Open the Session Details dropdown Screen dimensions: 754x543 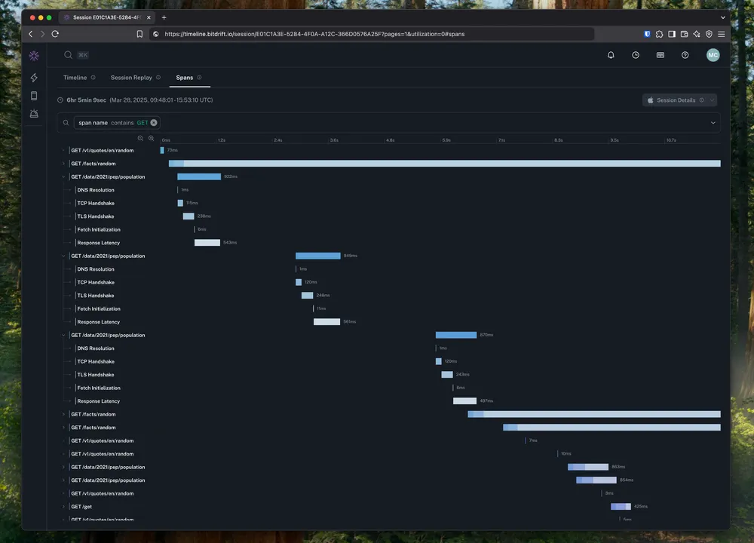pyautogui.click(x=679, y=100)
